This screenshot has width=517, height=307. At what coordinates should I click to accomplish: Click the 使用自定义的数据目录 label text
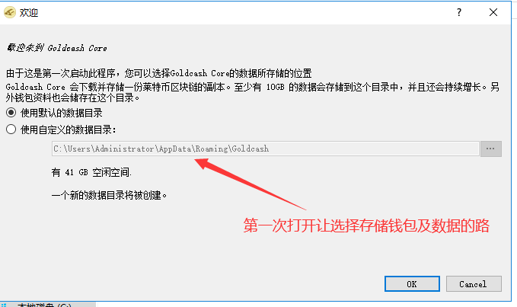tap(69, 130)
